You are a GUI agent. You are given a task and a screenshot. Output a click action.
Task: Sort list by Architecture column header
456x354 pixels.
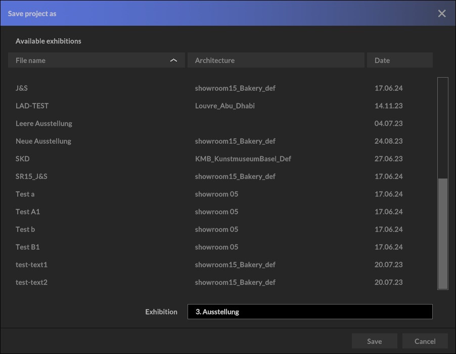(276, 61)
